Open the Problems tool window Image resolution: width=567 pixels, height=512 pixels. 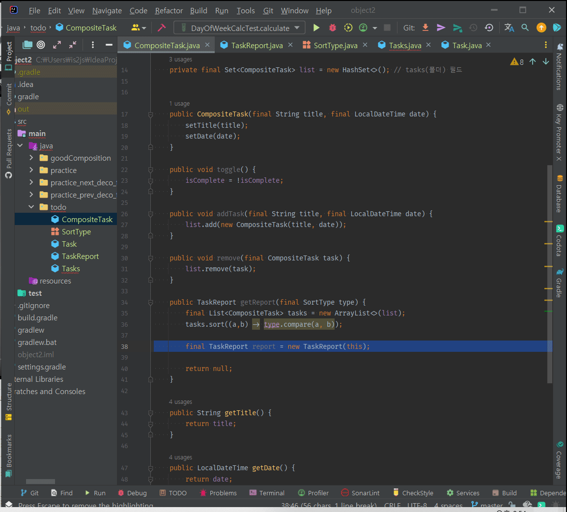(x=218, y=493)
